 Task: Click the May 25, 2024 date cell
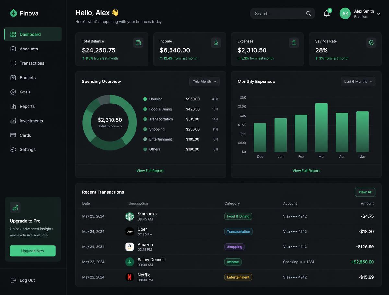pos(93,216)
